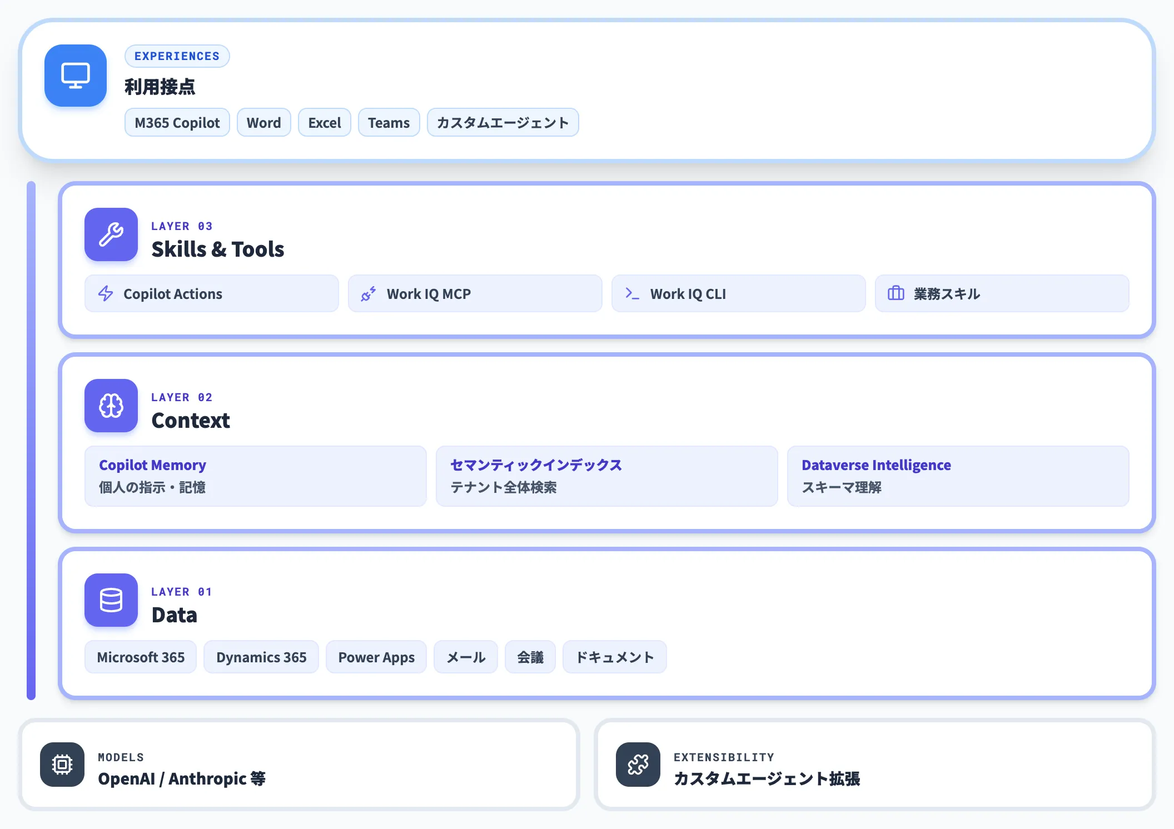Click the puzzle piece Extensibility icon
This screenshot has height=829, width=1174.
pyautogui.click(x=638, y=765)
